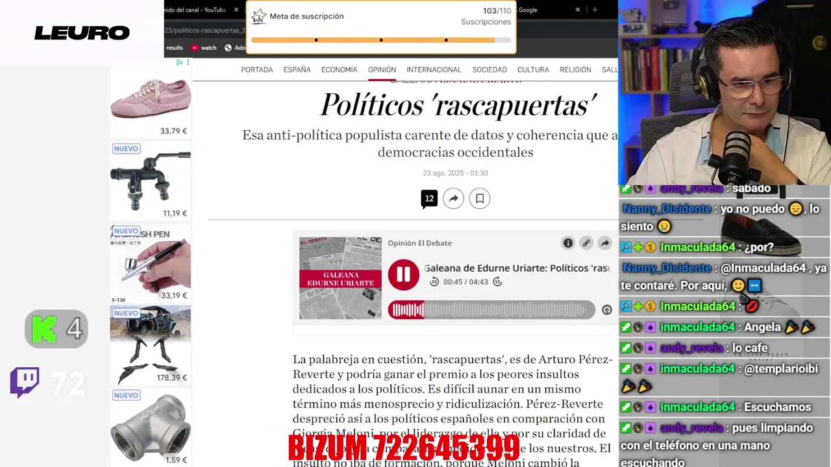Click the Kick logo viewer counter
Viewport: 831px width, 467px height.
(x=56, y=329)
